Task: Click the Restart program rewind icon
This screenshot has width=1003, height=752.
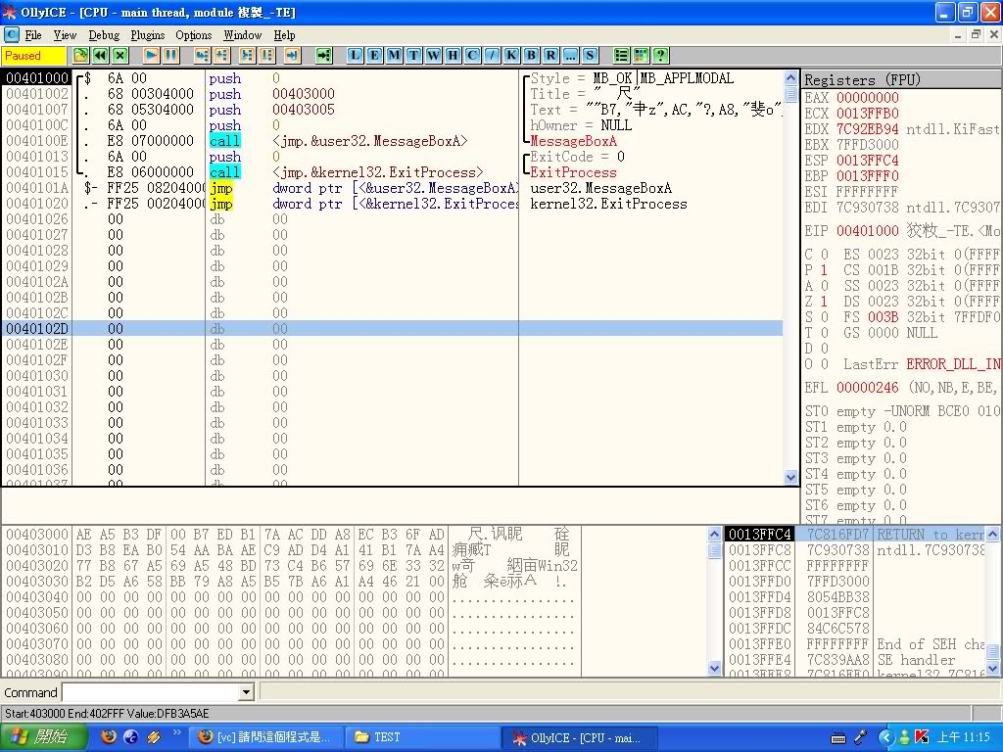Action: pos(101,56)
